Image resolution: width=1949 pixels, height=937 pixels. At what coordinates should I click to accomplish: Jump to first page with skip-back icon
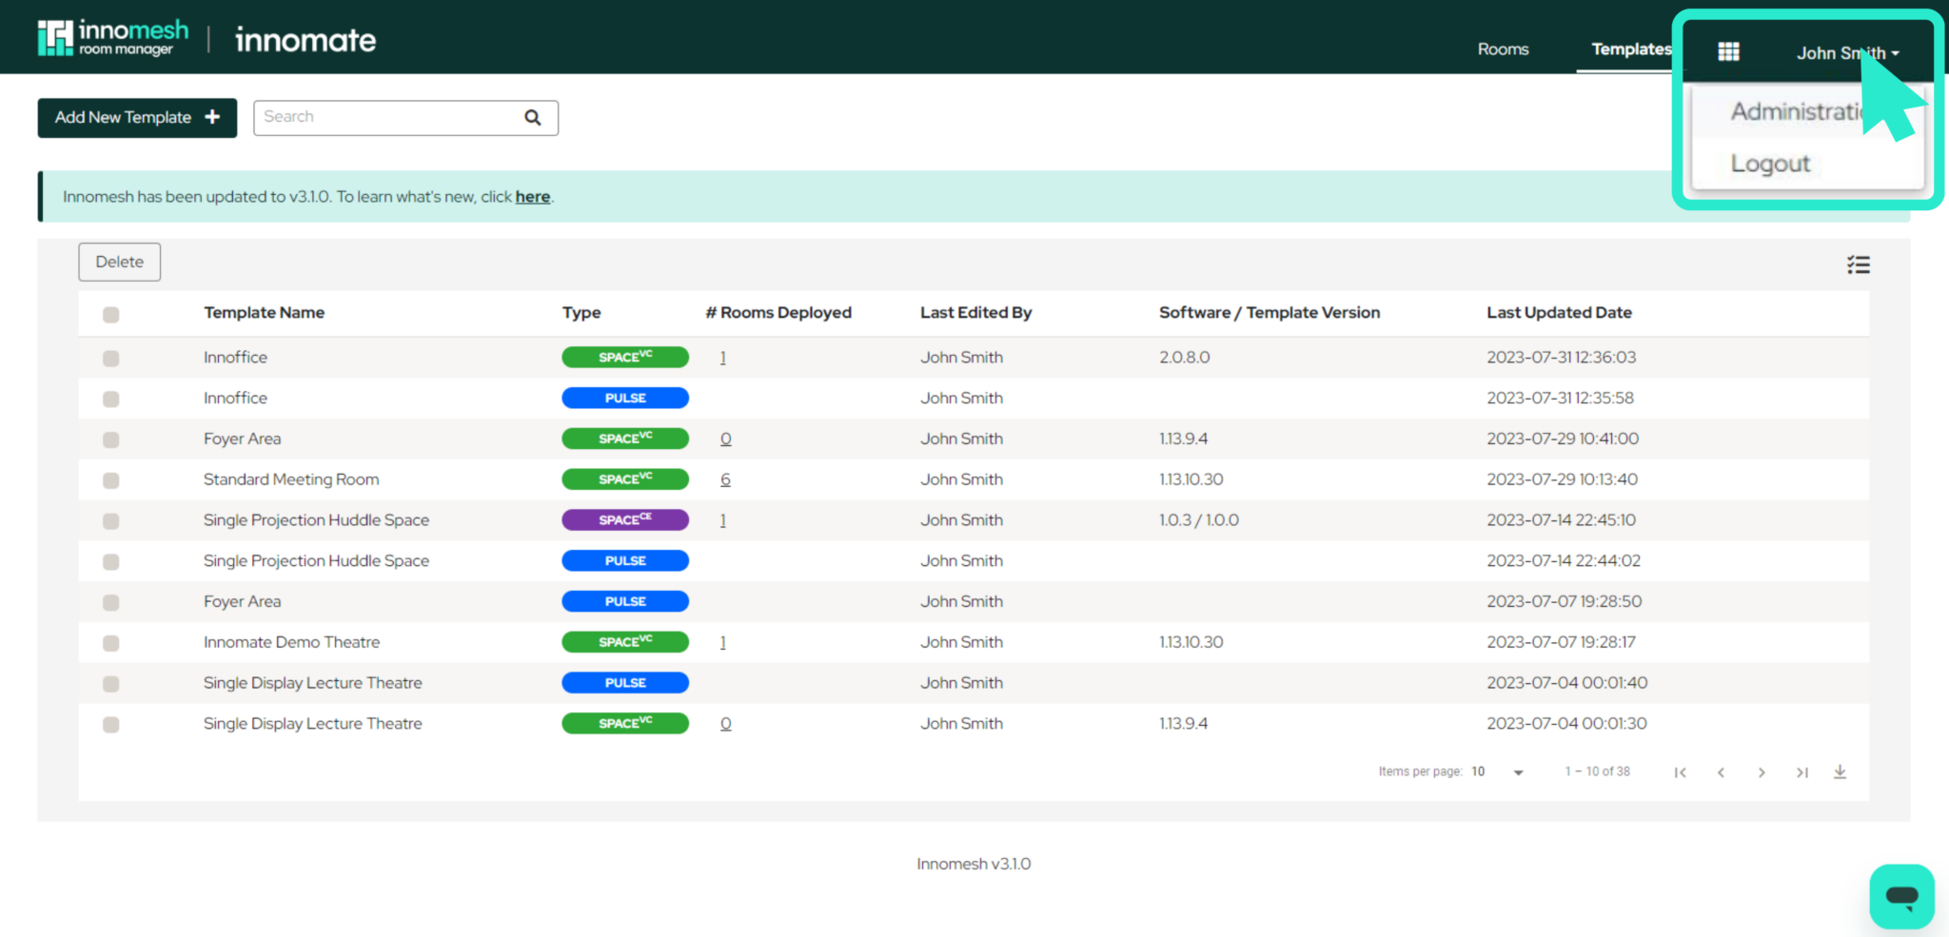tap(1681, 771)
